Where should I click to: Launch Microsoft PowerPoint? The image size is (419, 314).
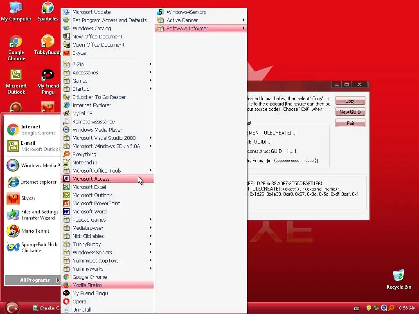click(x=108, y=204)
